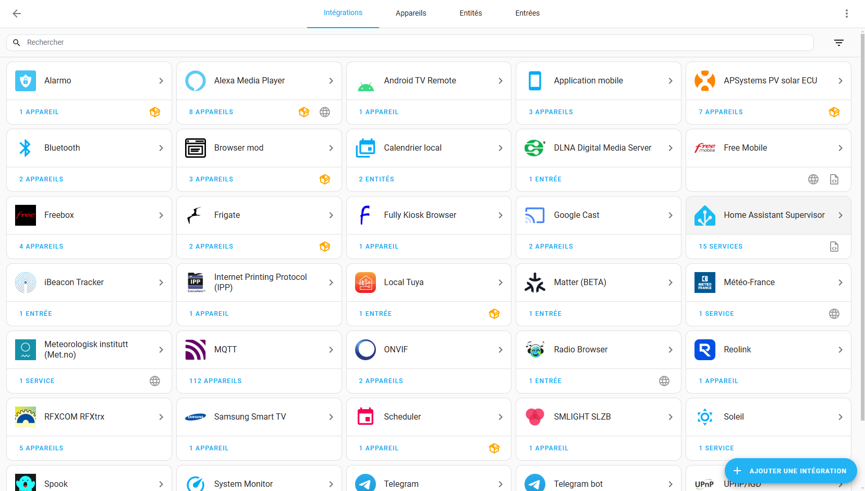The image size is (865, 491).
Task: Switch to the Entrées tab
Action: (528, 13)
